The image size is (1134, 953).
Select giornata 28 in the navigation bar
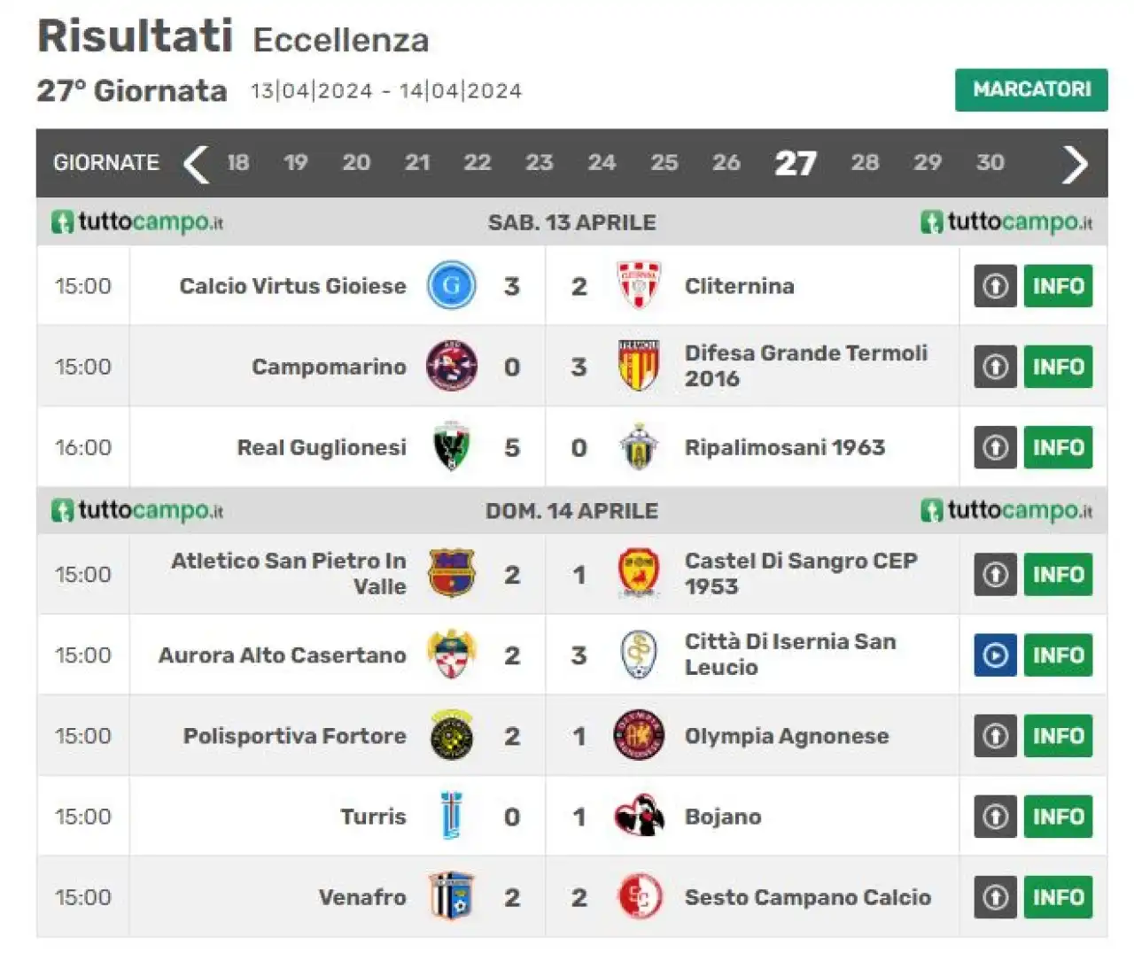click(x=865, y=163)
